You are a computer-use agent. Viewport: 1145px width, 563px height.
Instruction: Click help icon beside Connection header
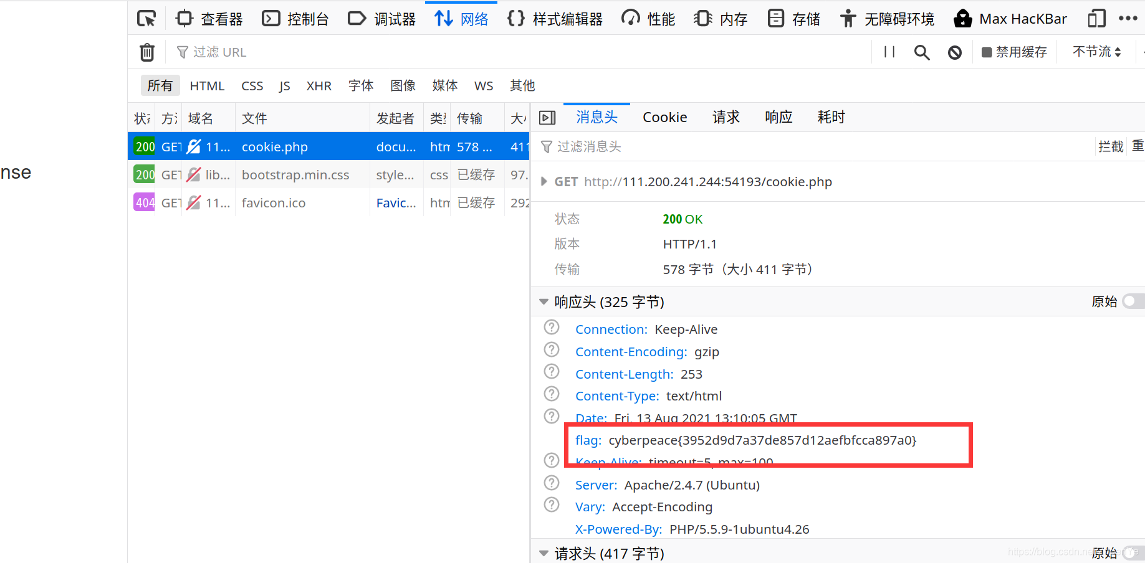[x=552, y=328]
